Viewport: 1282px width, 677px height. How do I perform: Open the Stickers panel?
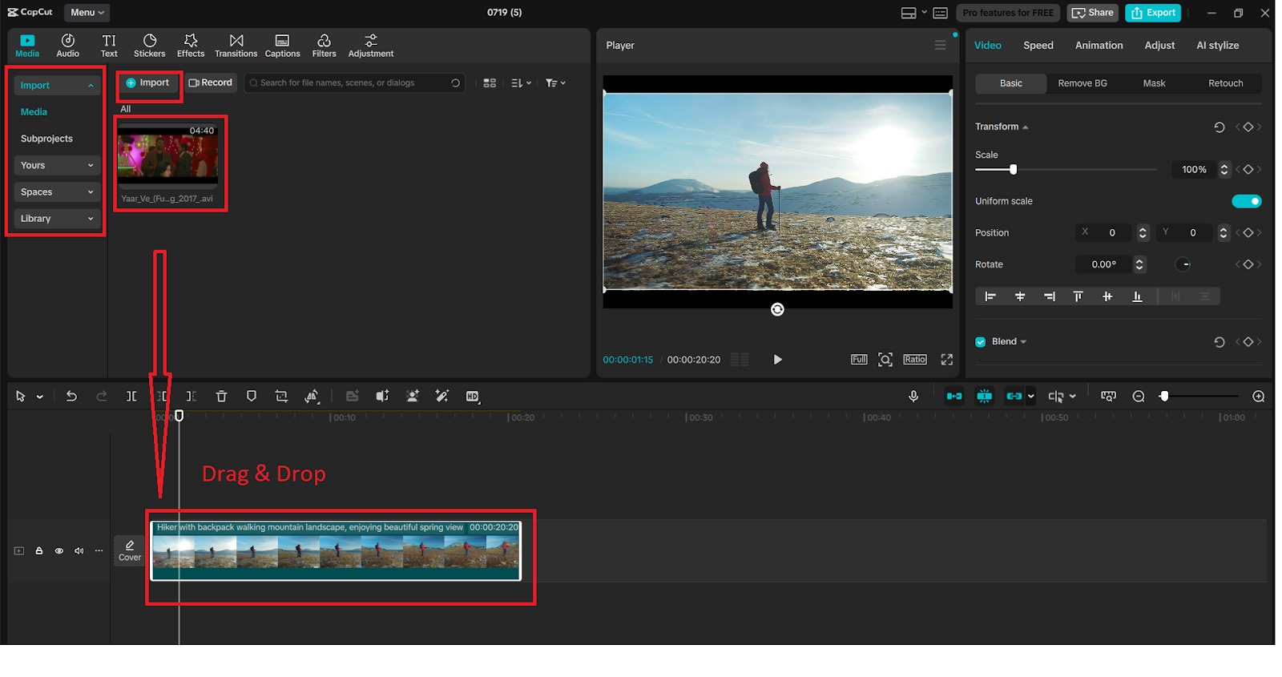[149, 46]
